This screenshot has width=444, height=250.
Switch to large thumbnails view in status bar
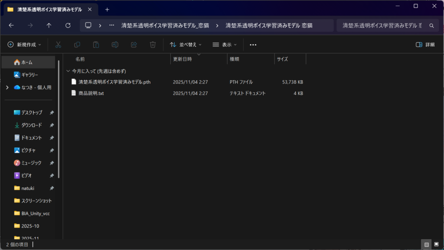tap(436, 245)
